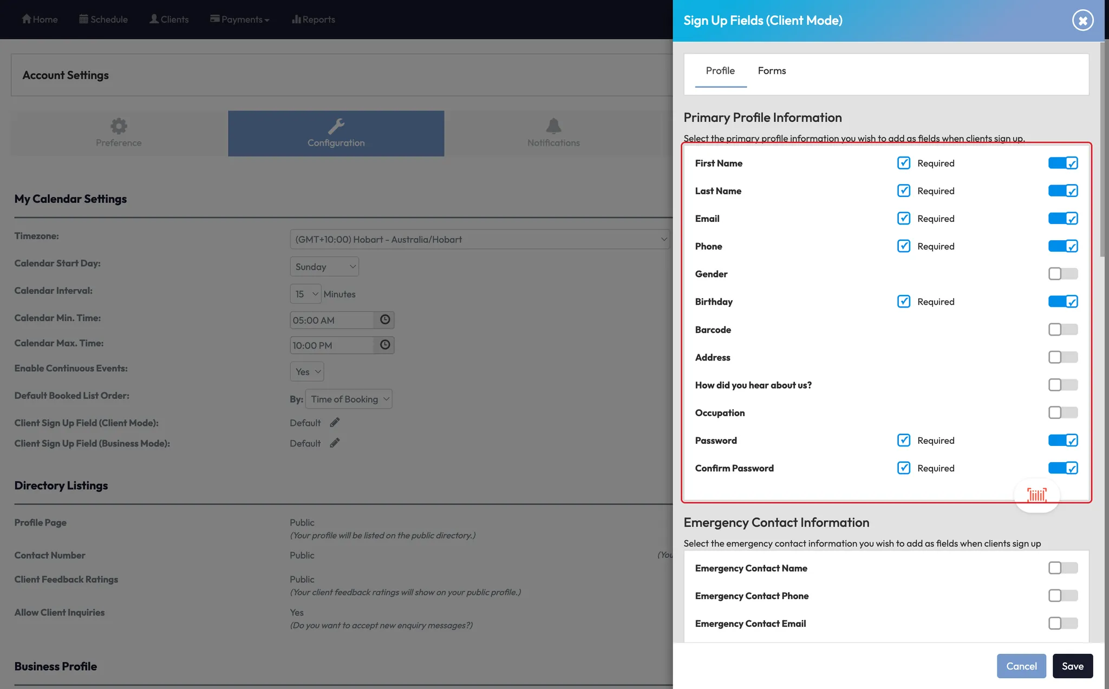Disable the Phone field toggle
1109x689 pixels.
tap(1062, 246)
